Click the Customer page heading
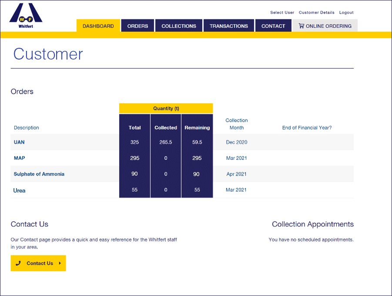Viewport: 392px width, 296px height. [x=48, y=54]
